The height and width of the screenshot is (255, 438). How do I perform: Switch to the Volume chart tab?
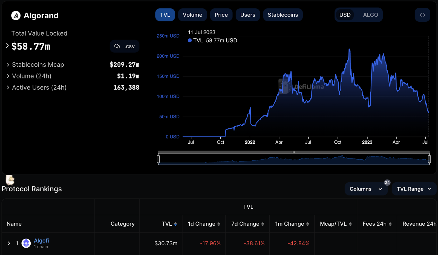192,15
